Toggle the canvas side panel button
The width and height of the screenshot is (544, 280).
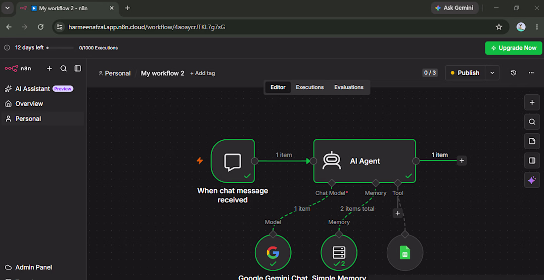tap(532, 160)
